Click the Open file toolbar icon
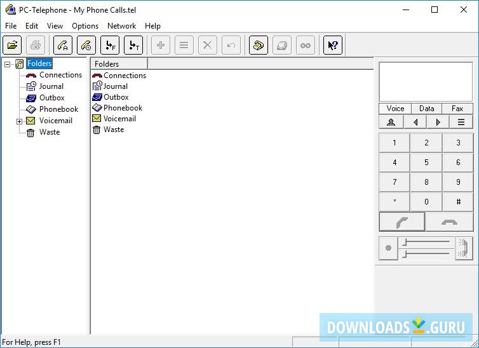479x348 pixels. pos(12,45)
